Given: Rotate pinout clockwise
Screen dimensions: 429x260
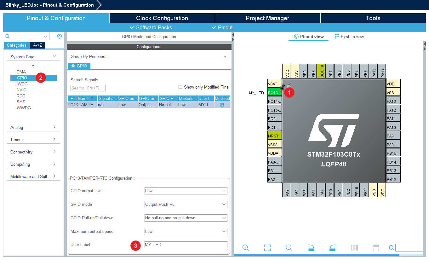Looking at the screenshot, I should 311,248.
